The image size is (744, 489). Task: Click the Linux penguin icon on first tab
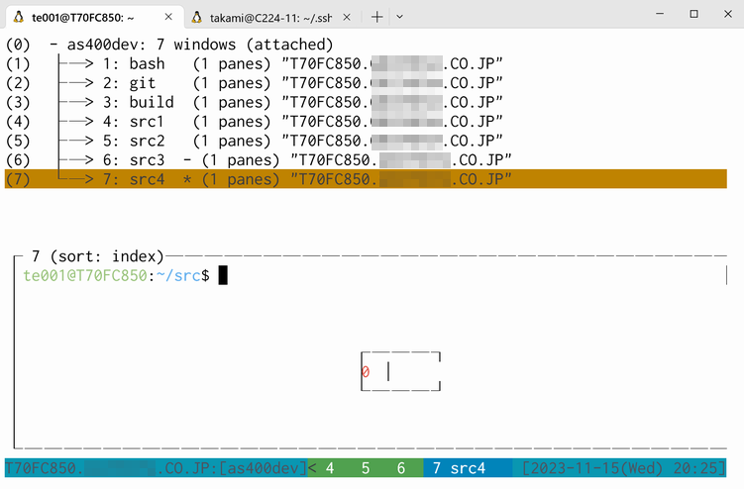tap(19, 18)
